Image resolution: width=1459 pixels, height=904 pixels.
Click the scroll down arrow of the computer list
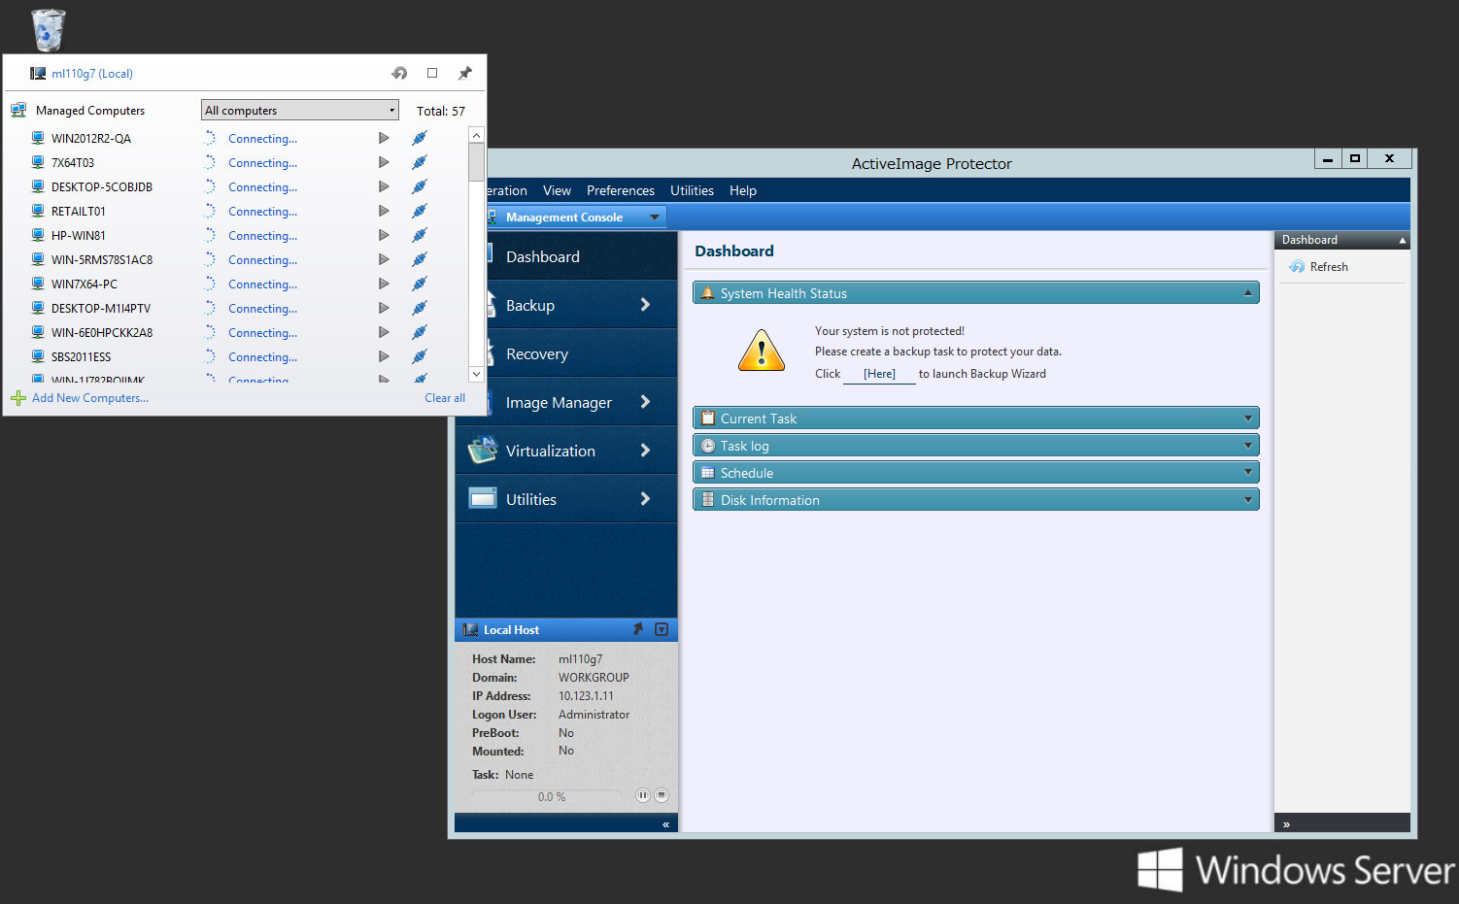[x=476, y=374]
